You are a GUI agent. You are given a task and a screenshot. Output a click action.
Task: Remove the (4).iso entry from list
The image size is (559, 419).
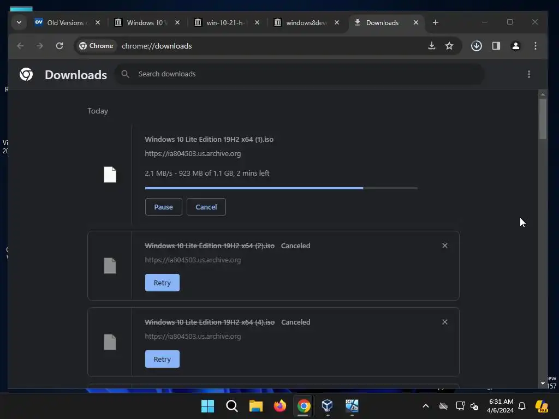click(444, 322)
